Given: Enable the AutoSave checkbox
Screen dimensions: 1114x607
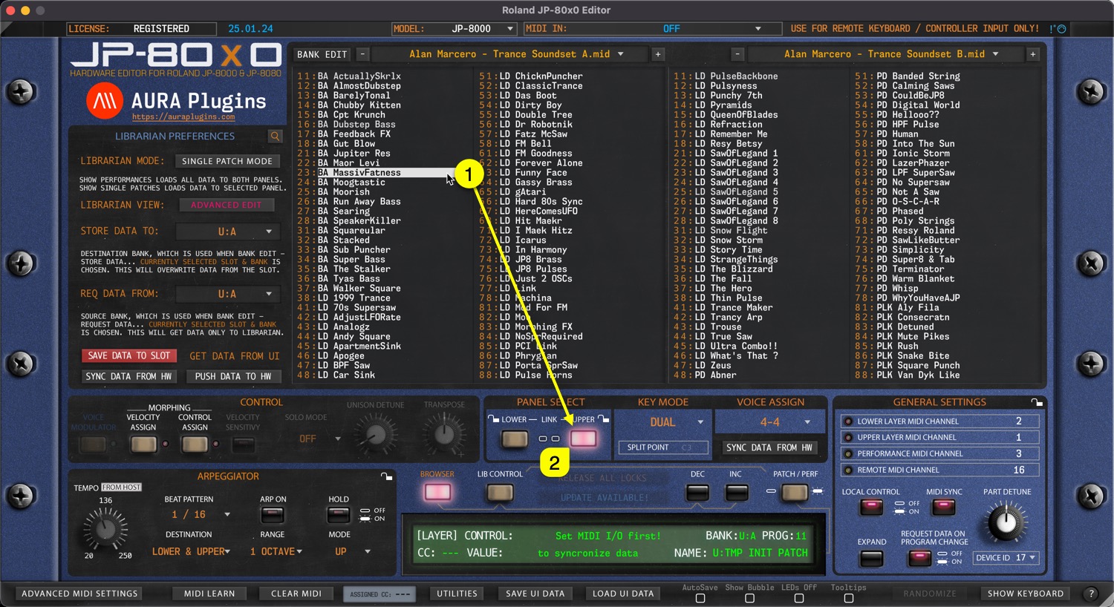Looking at the screenshot, I should (x=700, y=598).
